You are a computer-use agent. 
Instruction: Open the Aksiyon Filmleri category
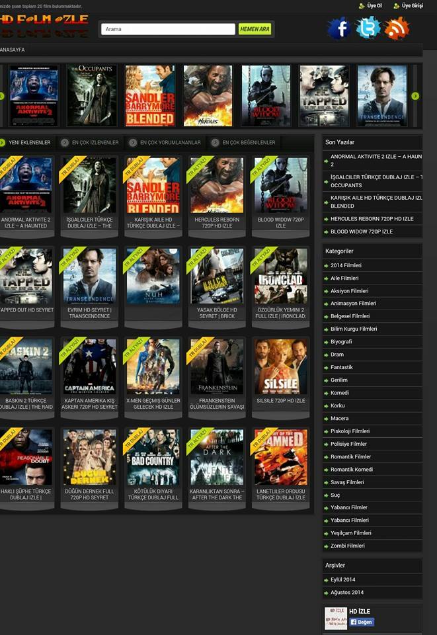click(x=349, y=291)
